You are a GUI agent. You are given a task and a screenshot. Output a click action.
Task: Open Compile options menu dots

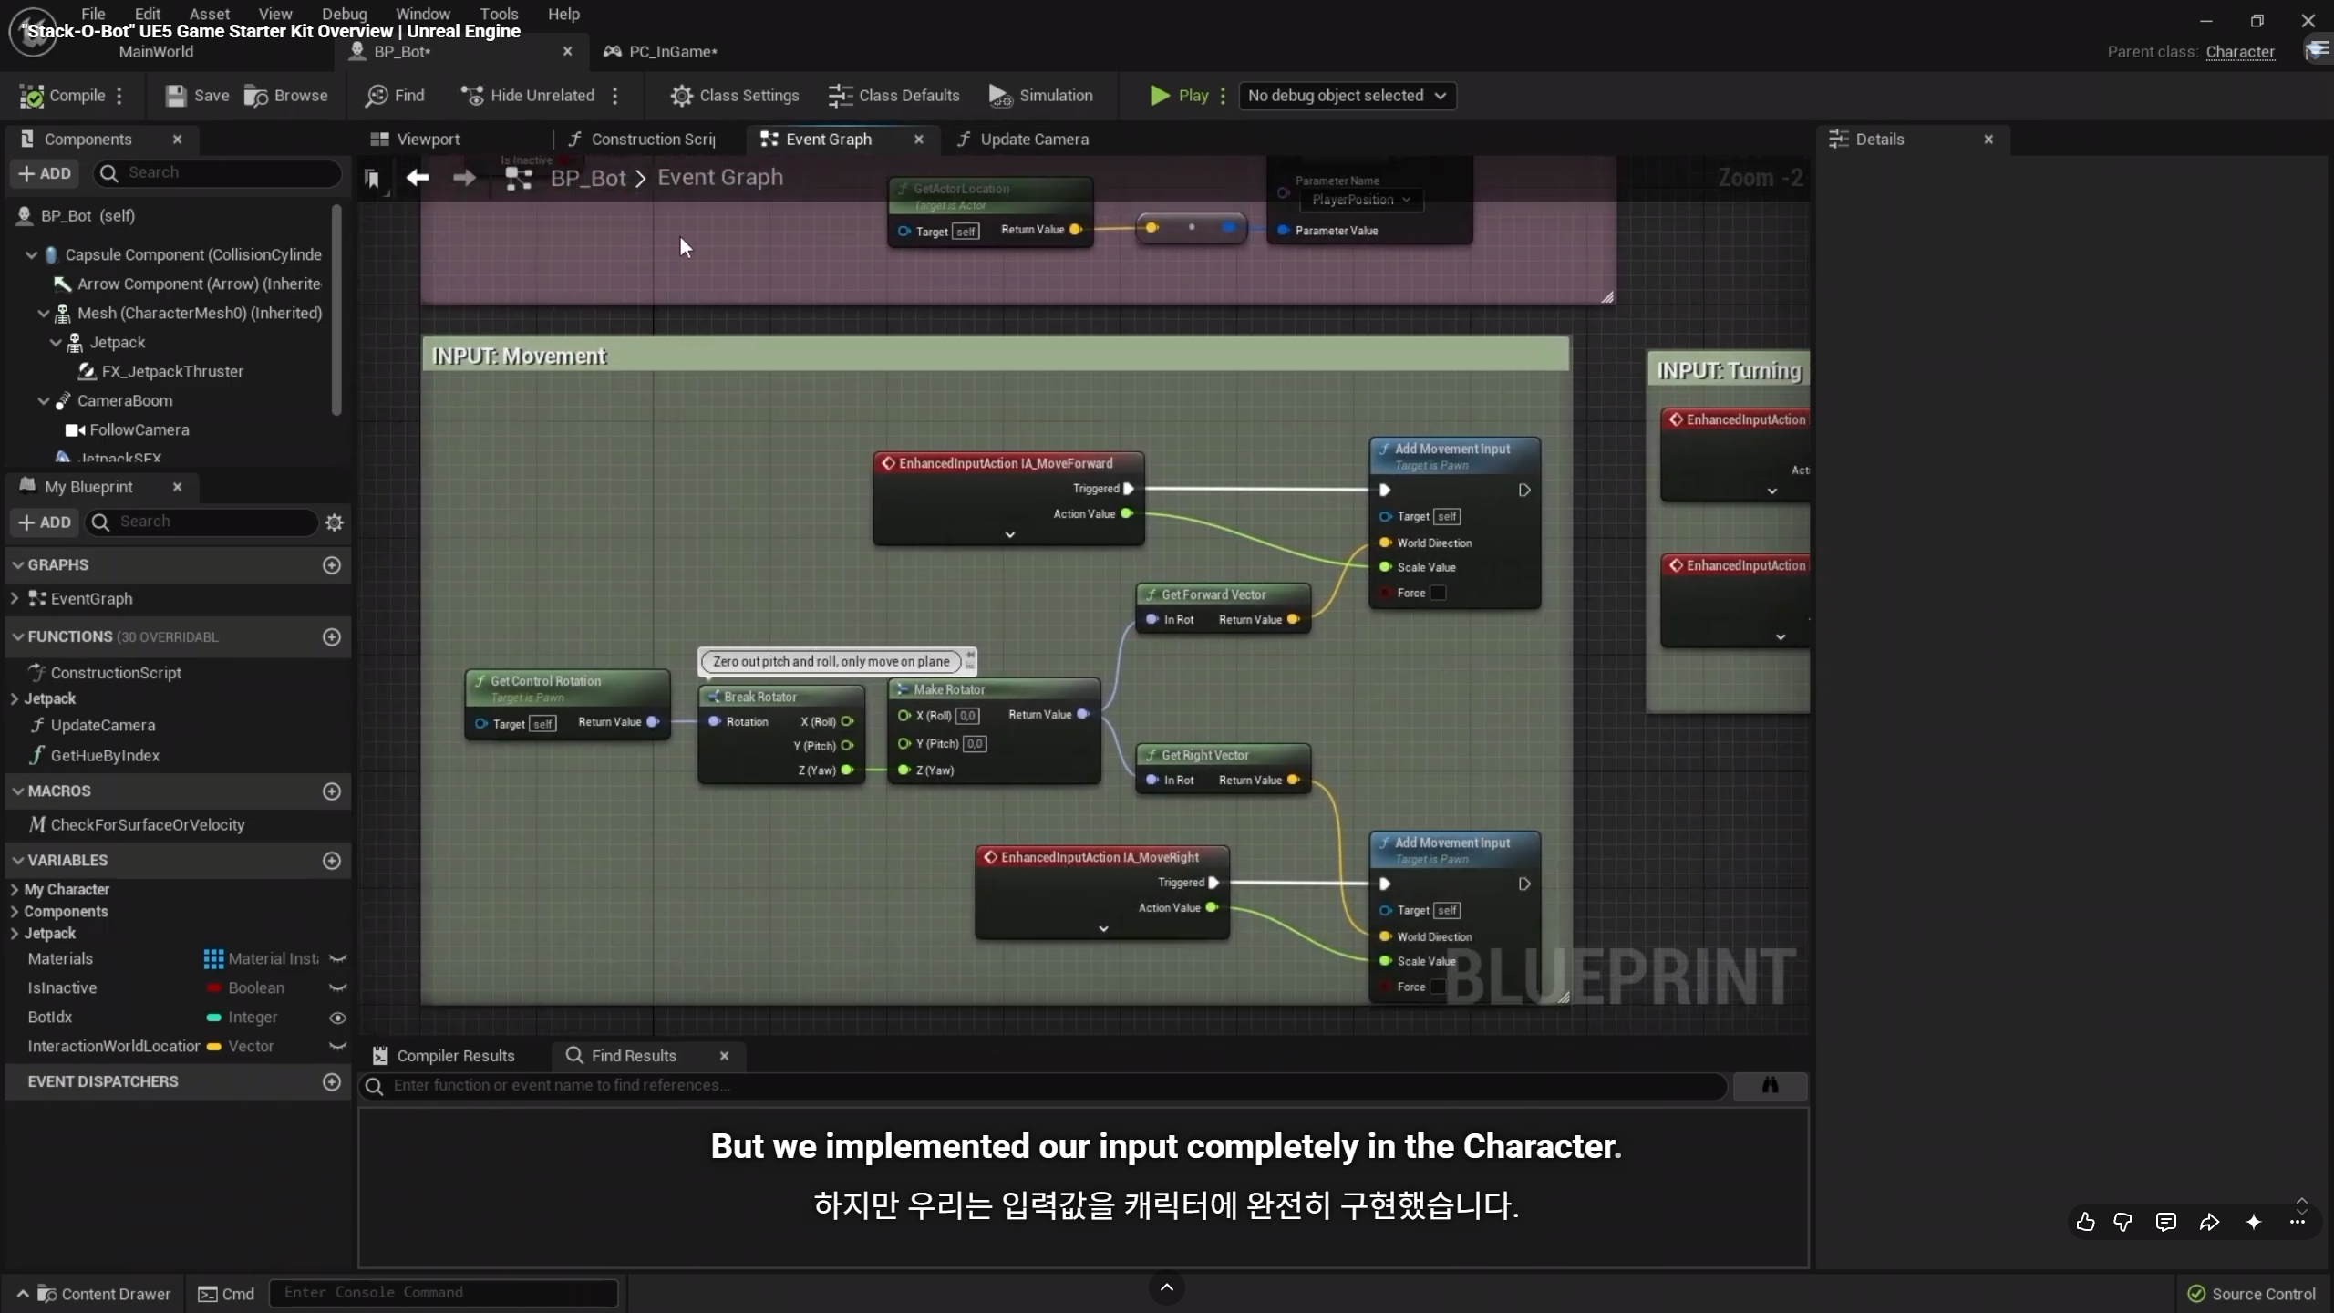tap(119, 96)
